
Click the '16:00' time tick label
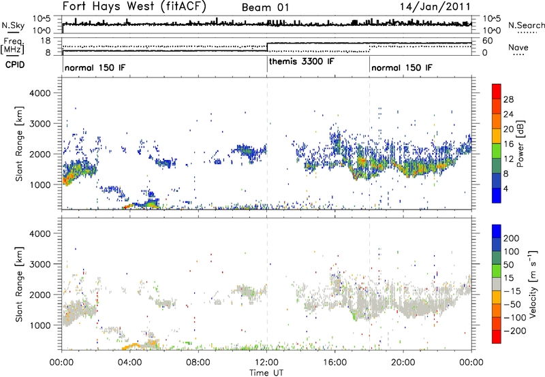click(x=334, y=363)
